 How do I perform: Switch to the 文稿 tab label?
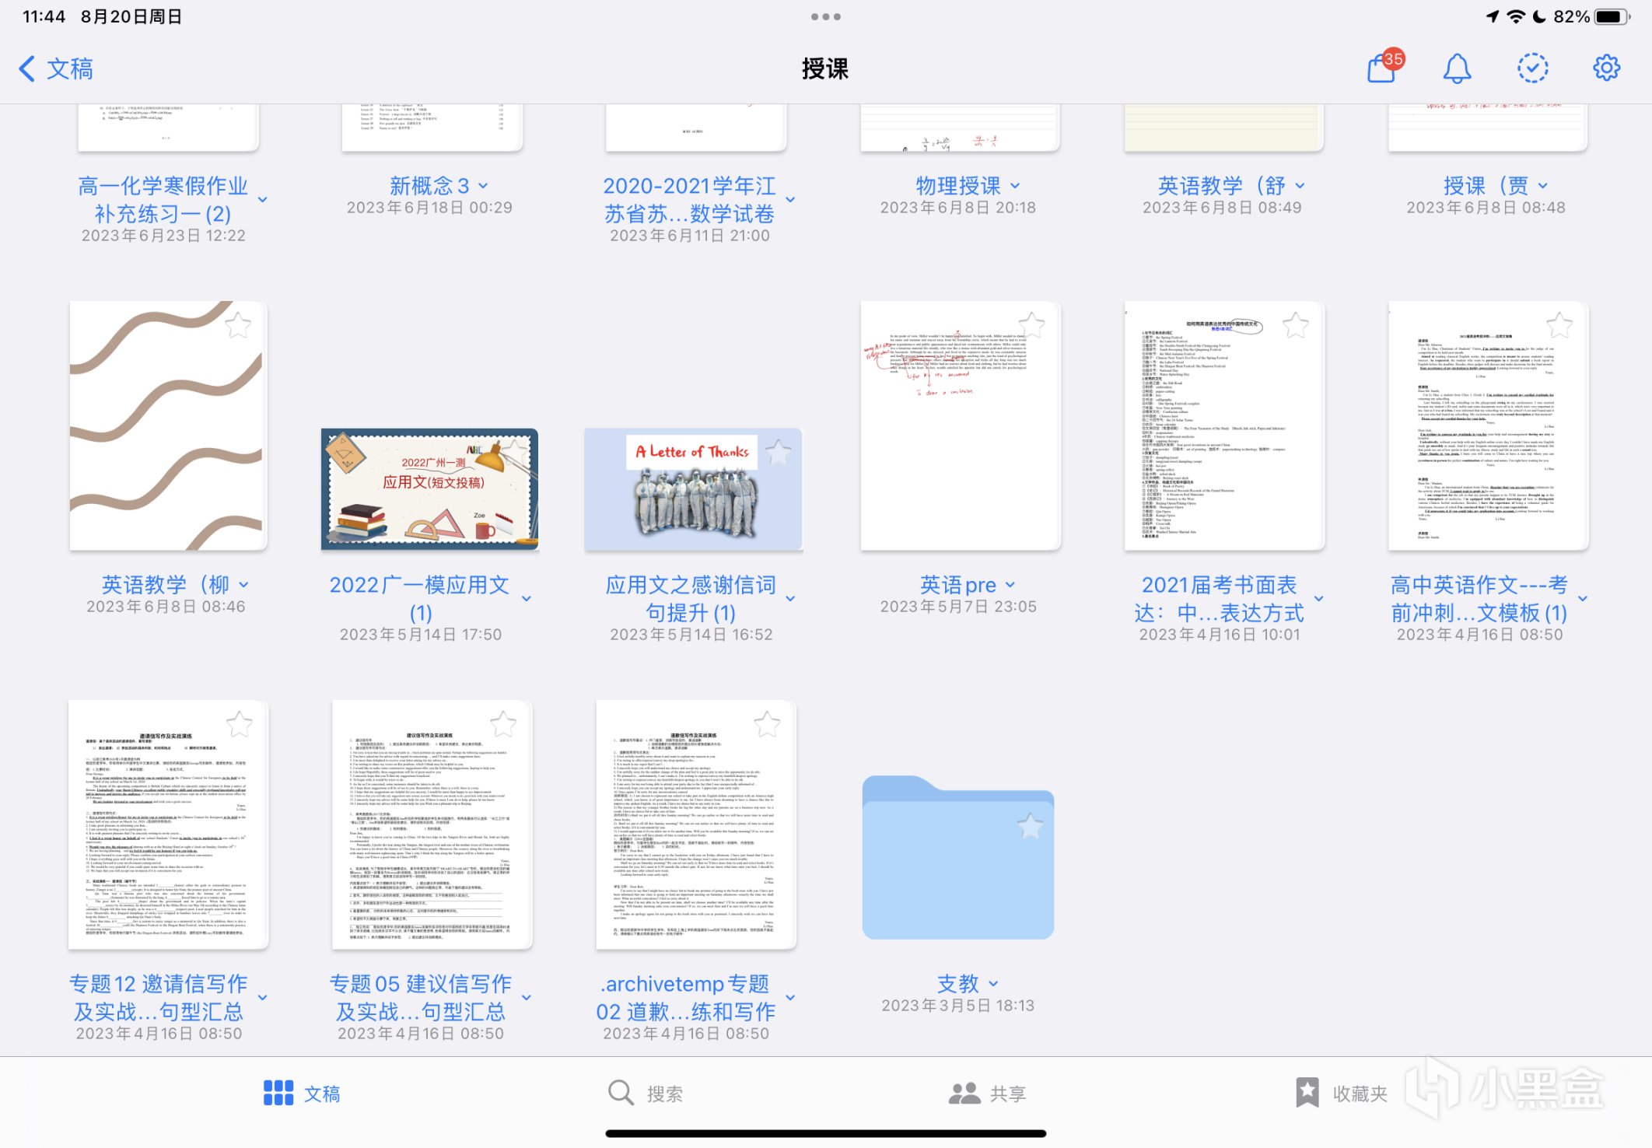tap(322, 1094)
